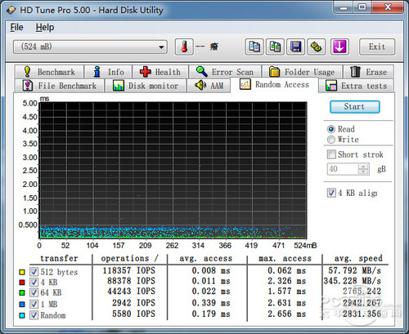409x334 pixels.
Task: Copy screenshot to clipboard icon
Action: pyautogui.click(x=275, y=47)
